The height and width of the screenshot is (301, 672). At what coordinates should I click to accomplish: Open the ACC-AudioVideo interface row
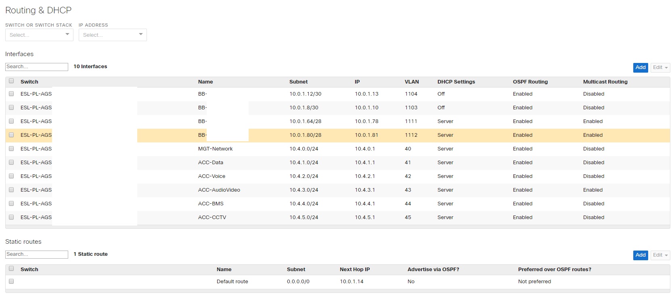[x=219, y=190]
